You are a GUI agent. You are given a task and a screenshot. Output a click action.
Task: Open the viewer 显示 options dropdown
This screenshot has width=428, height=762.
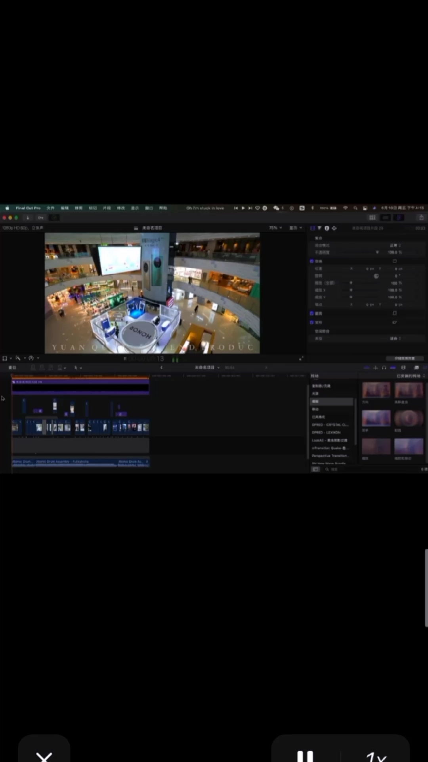tap(296, 228)
